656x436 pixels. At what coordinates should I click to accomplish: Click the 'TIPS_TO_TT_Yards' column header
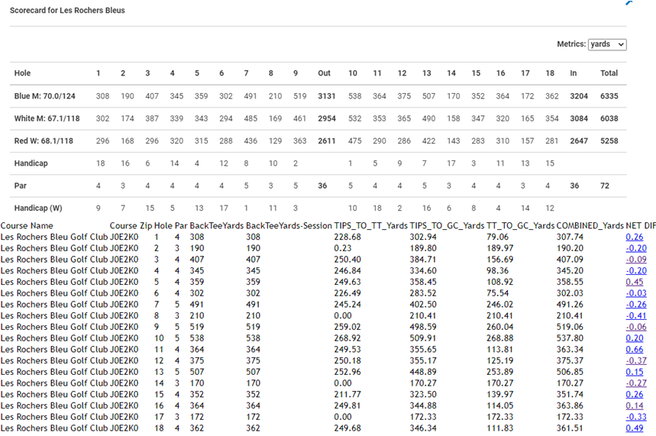pos(370,226)
